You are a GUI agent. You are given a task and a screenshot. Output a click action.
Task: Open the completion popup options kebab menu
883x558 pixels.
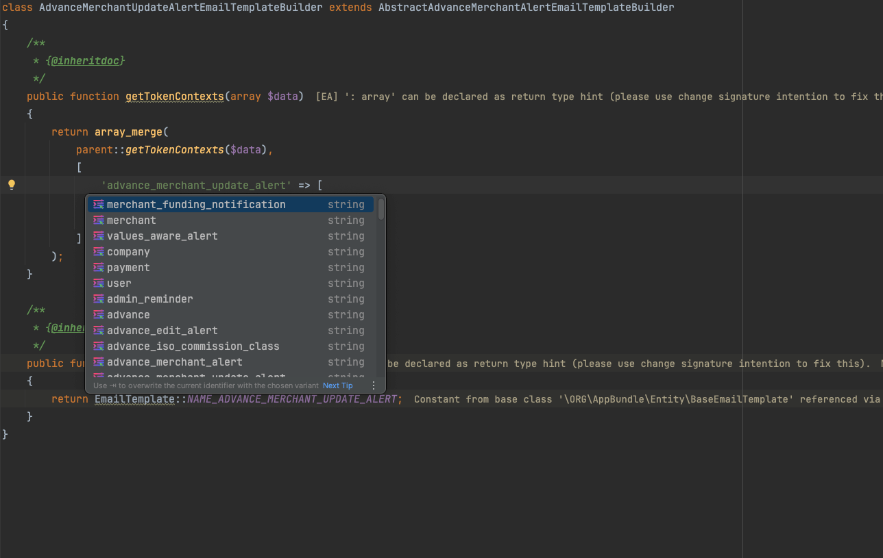click(374, 385)
